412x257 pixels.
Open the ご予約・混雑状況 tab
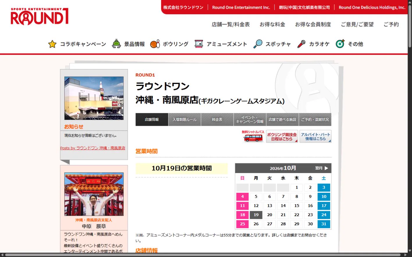coord(315,119)
